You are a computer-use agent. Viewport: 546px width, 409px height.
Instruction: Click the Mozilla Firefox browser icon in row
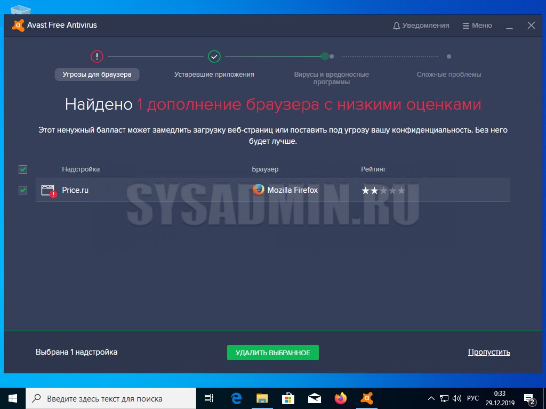pyautogui.click(x=259, y=190)
